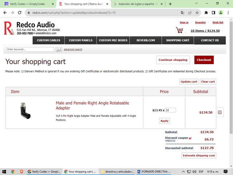Click the Continue shopping button
233x175 pixels.
click(x=173, y=60)
